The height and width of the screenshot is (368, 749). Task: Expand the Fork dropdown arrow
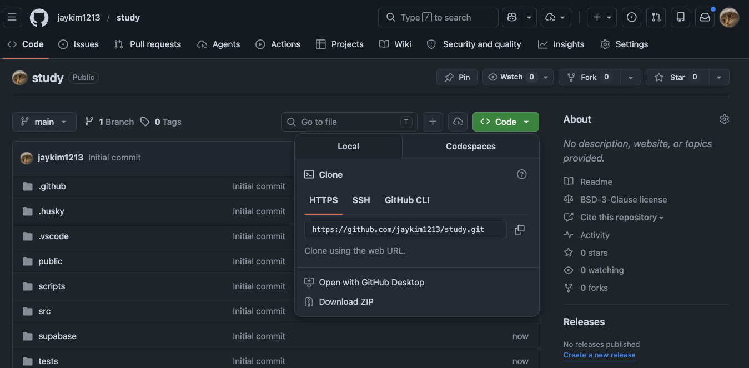click(631, 77)
